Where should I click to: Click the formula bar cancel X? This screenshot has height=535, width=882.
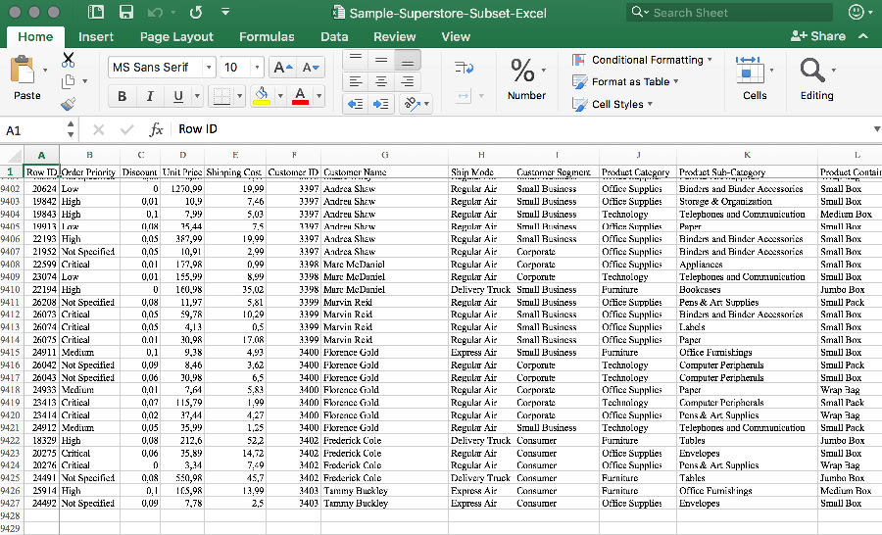pos(98,130)
